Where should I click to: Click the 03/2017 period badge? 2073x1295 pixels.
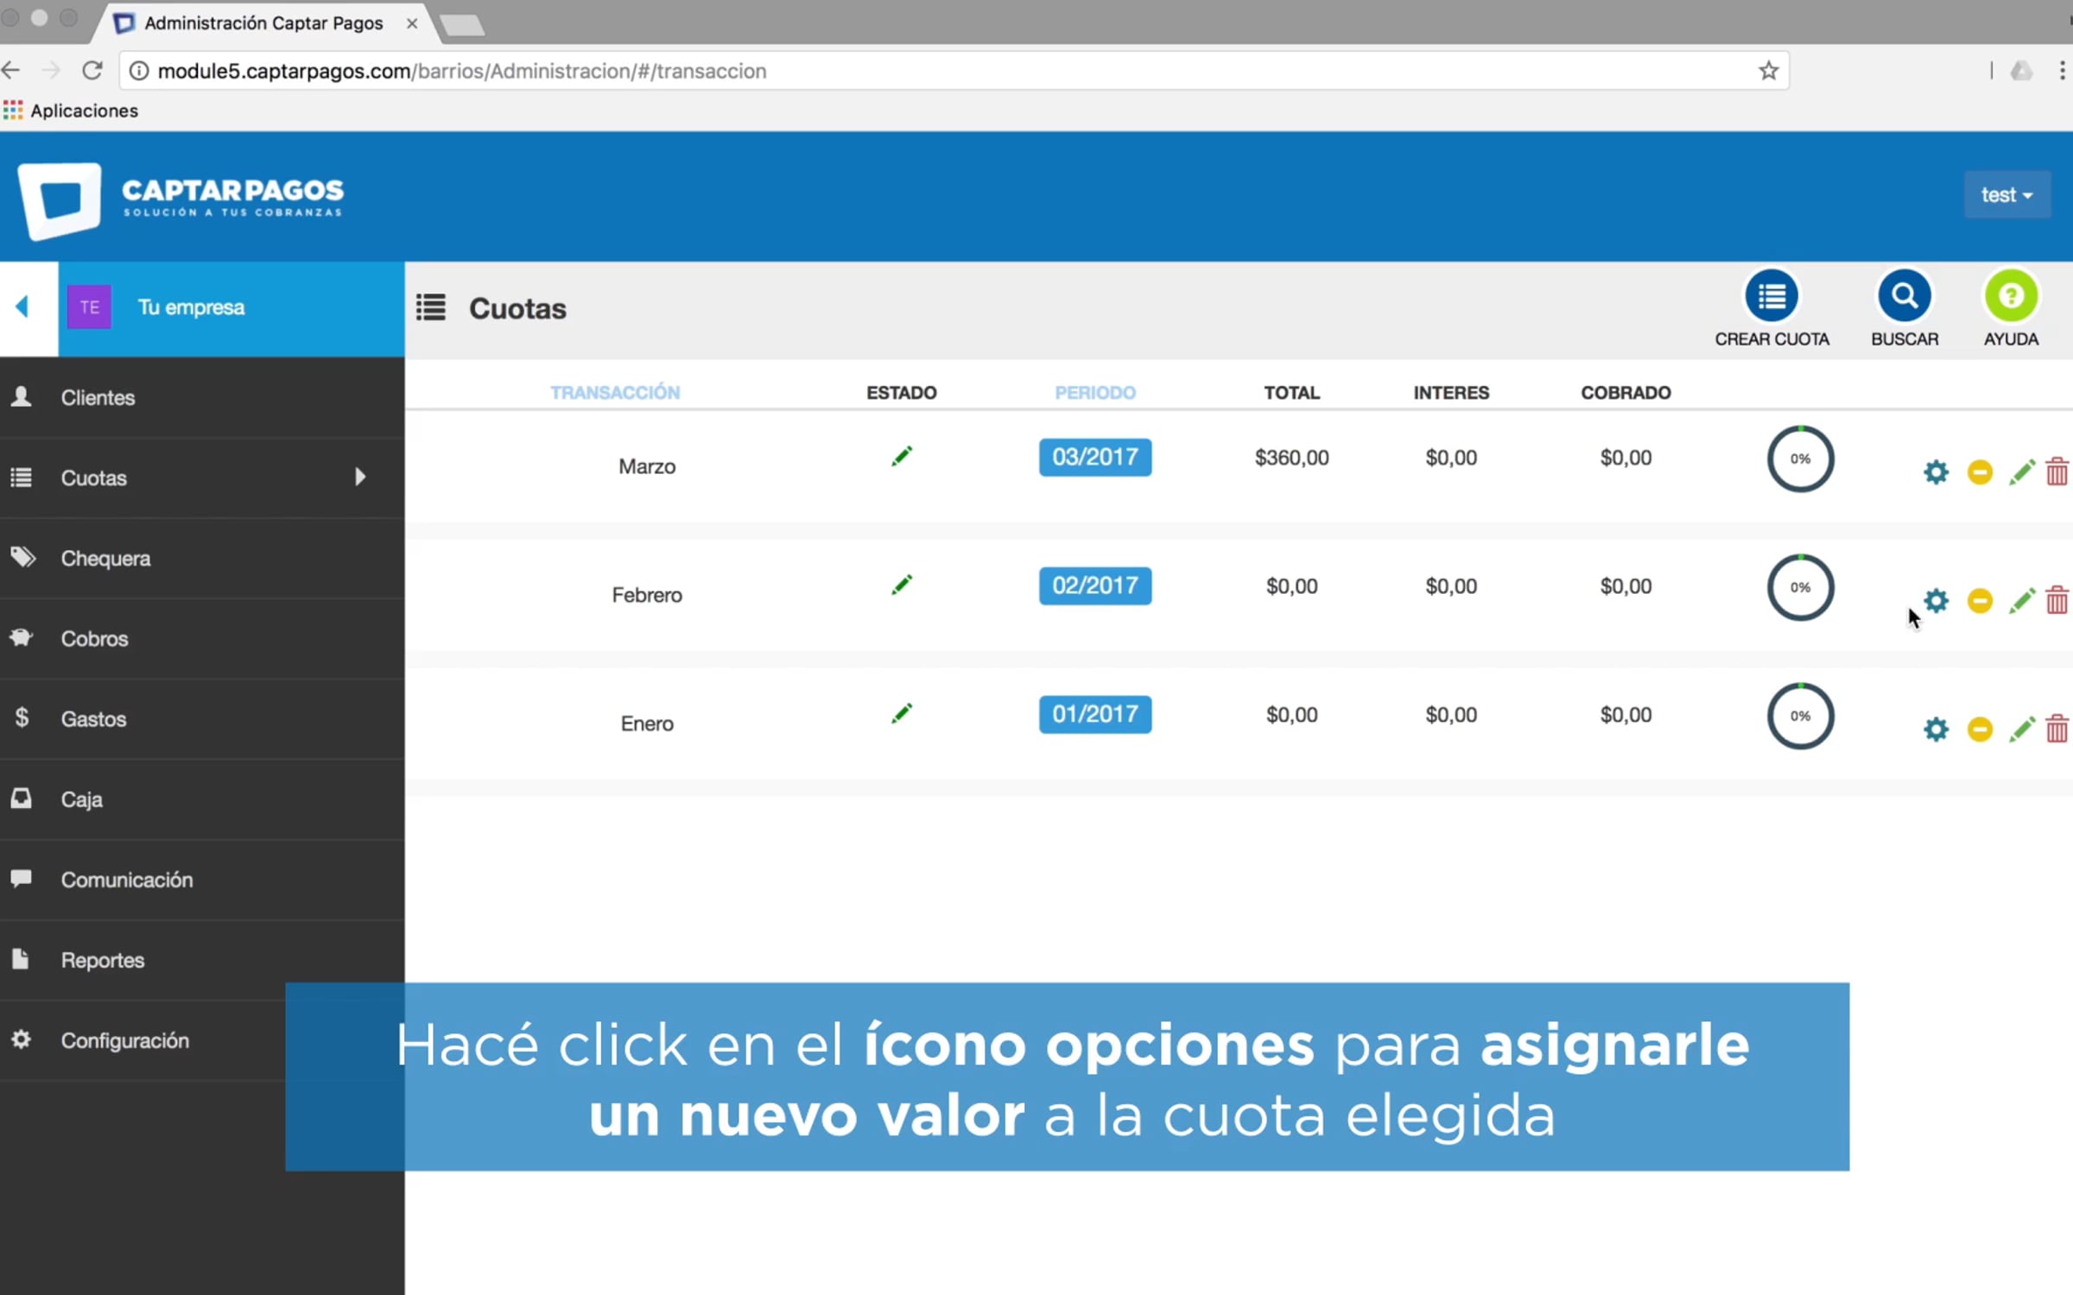1094,457
